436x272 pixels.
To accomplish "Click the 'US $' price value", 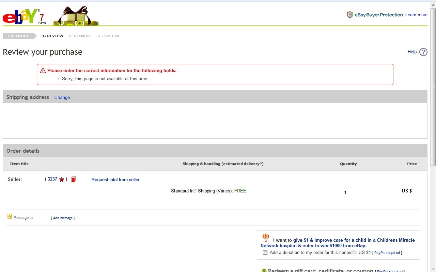I will pyautogui.click(x=407, y=191).
